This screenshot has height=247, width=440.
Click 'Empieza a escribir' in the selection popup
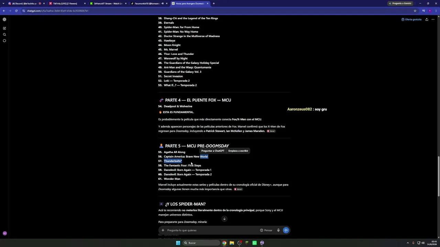238,151
